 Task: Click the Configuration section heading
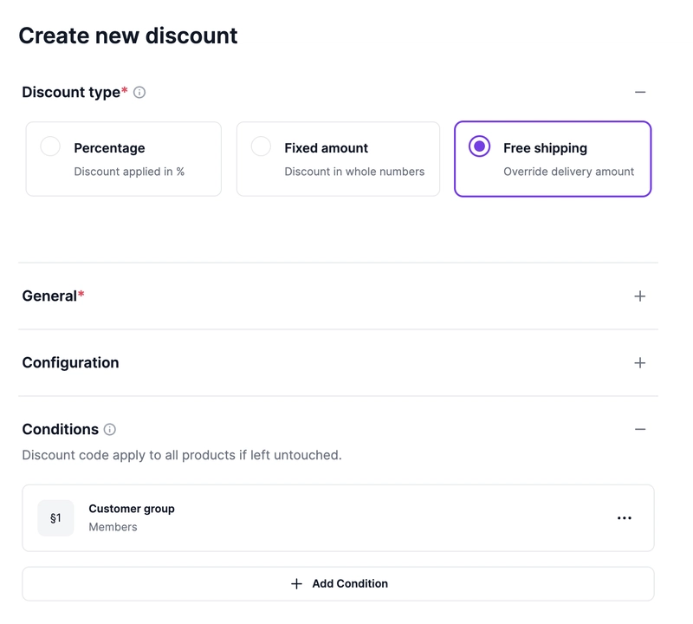coord(70,363)
